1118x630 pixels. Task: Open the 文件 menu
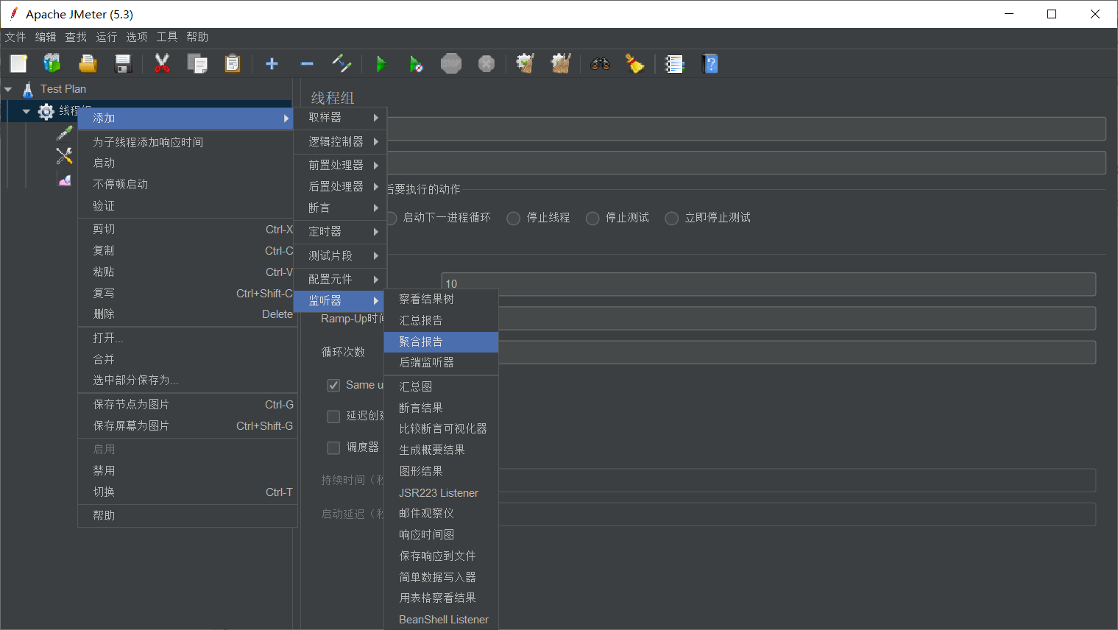pos(15,38)
